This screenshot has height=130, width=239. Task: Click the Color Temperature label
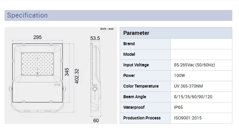coord(141,86)
